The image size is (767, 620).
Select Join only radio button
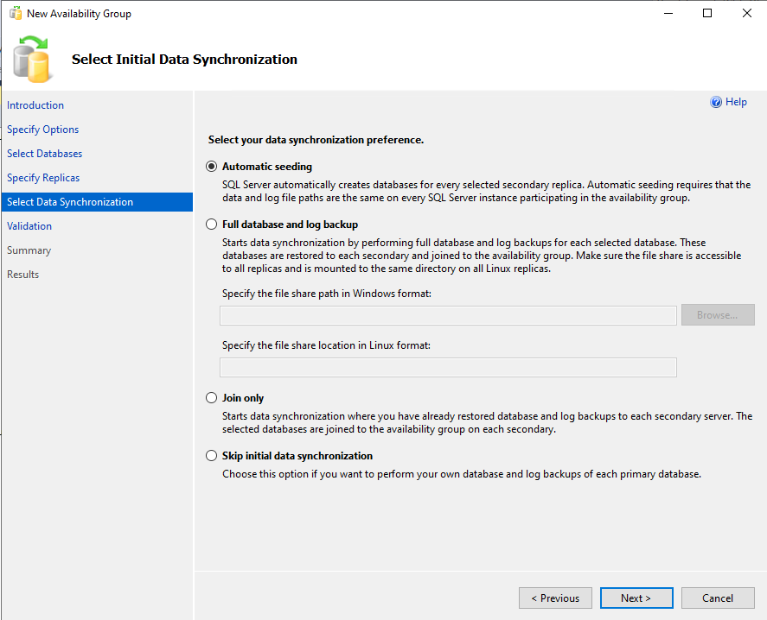click(x=212, y=398)
